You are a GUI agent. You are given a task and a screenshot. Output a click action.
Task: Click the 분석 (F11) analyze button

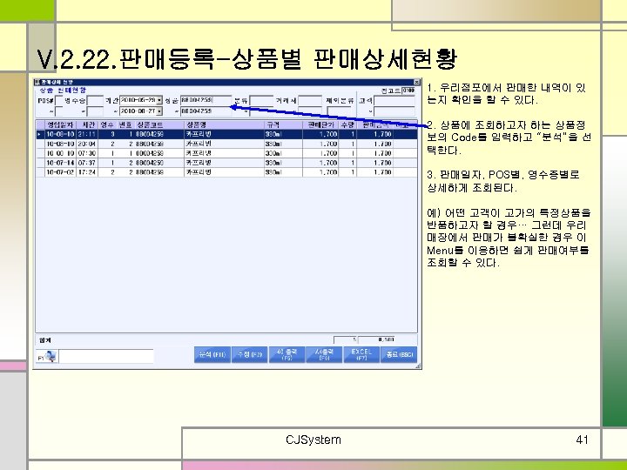(x=212, y=354)
